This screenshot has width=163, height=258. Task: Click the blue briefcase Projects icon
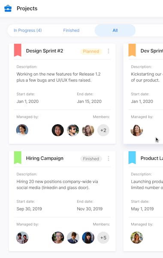pyautogui.click(x=8, y=9)
